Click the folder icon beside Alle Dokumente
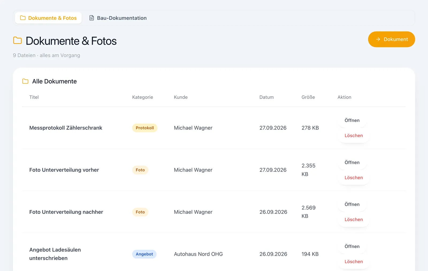 [x=25, y=81]
